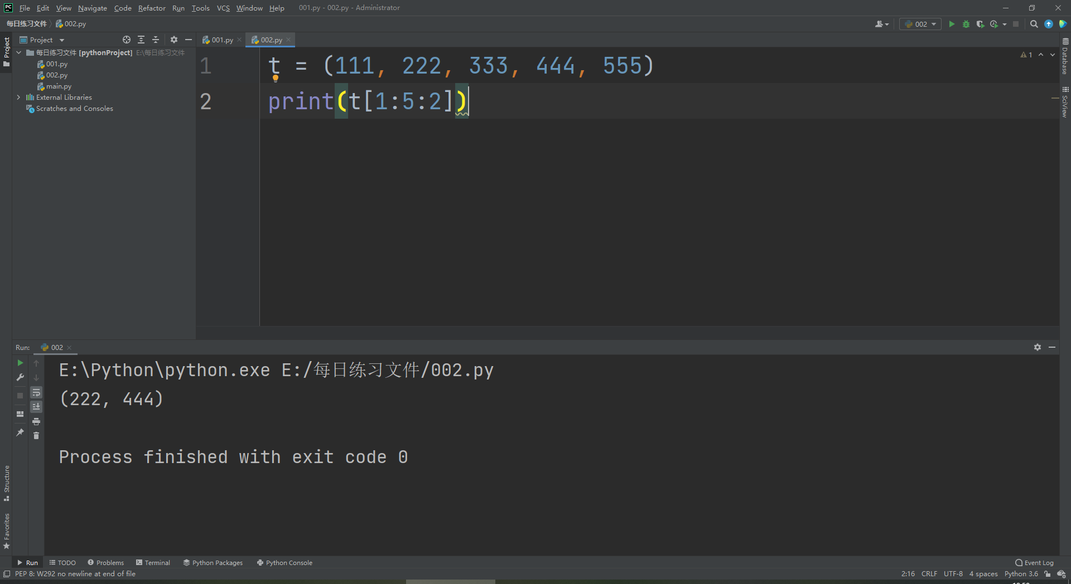Toggle the Database tool window
The height and width of the screenshot is (584, 1071).
[1065, 56]
